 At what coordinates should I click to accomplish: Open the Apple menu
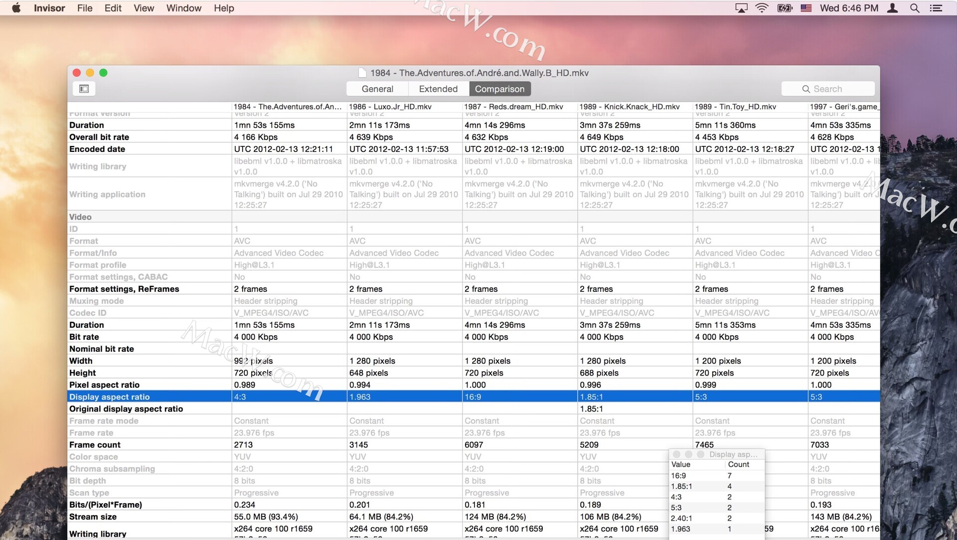16,8
